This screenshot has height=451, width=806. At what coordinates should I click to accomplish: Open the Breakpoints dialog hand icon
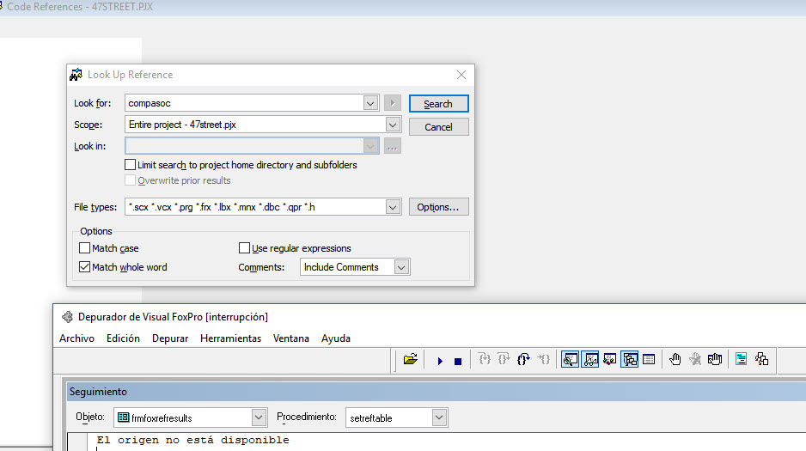pyautogui.click(x=715, y=360)
